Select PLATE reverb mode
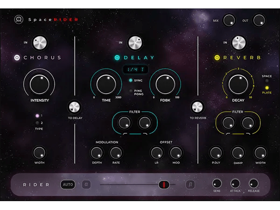The width and height of the screenshot is (280, 210). coord(267,88)
